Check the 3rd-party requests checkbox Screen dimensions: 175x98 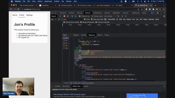pos(96,22)
